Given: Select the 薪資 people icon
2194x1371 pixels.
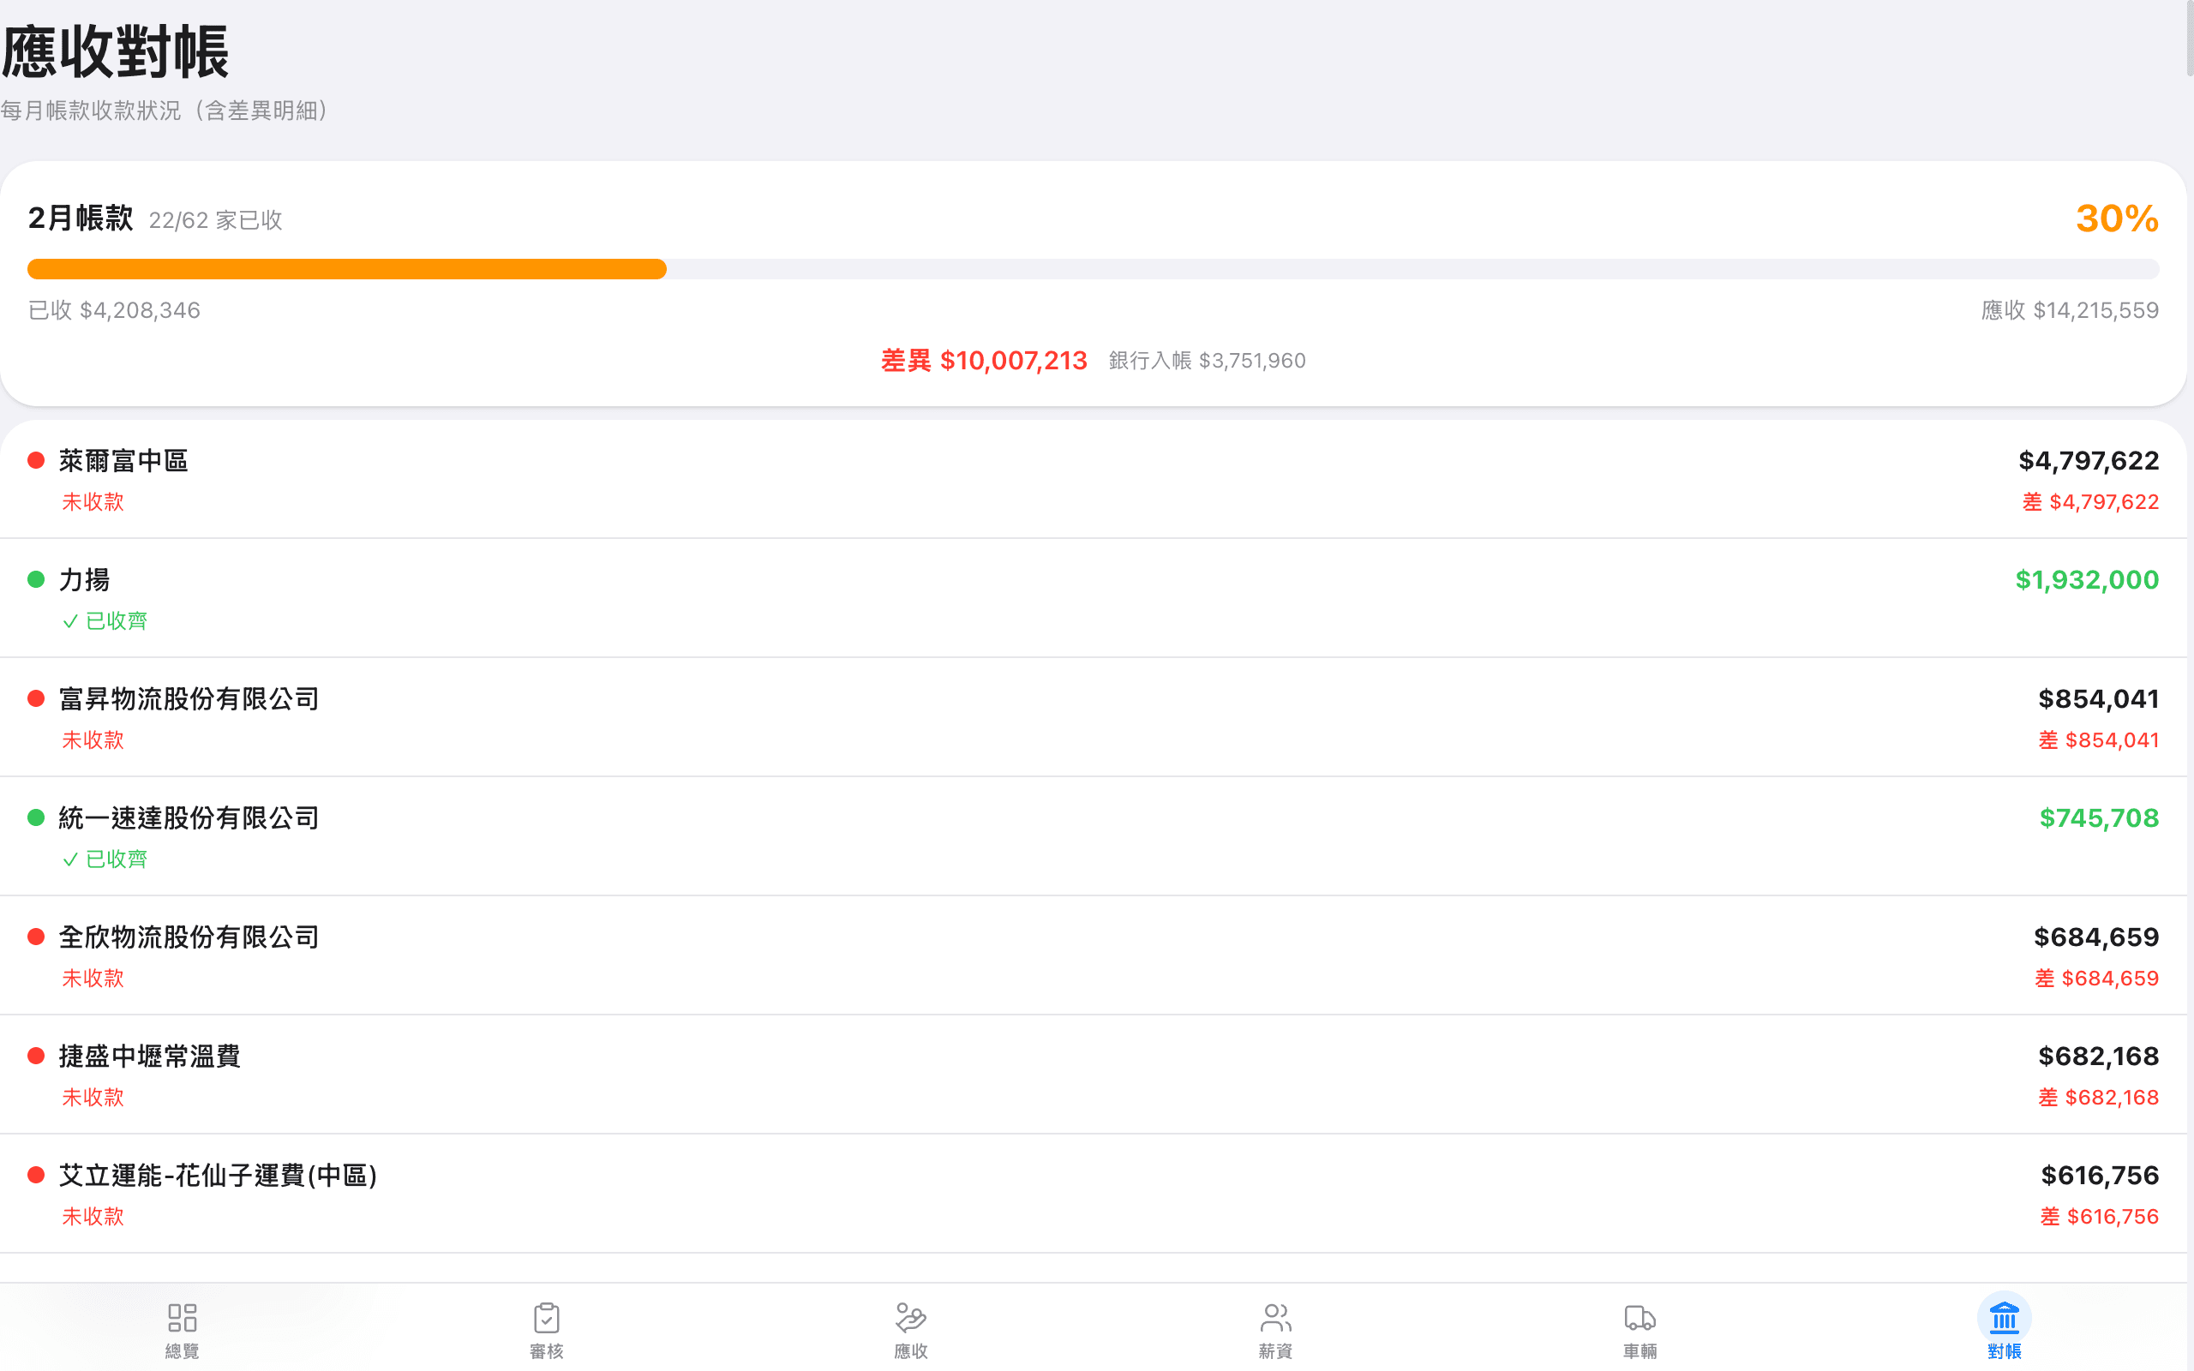Looking at the screenshot, I should click(x=1275, y=1317).
